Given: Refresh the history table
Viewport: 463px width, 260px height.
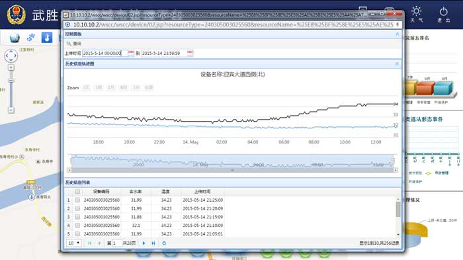Looking at the screenshot, I should (x=164, y=243).
